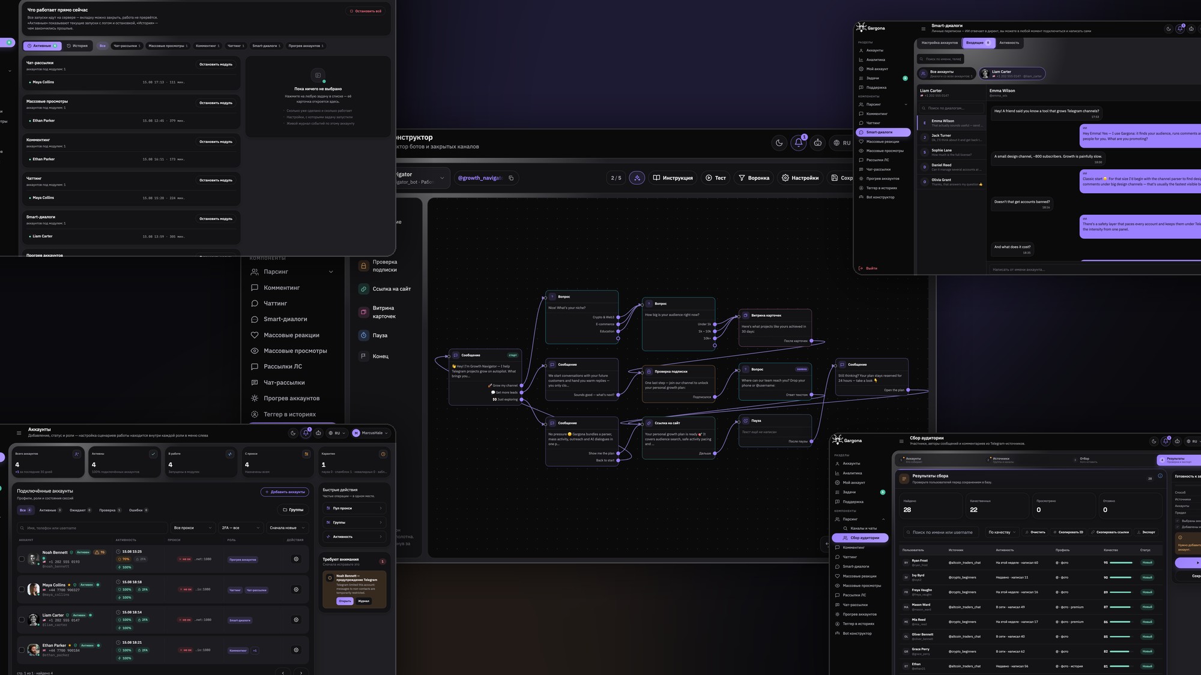Open notifications bell in the Сбор аудитории window
1201x675 pixels.
[1166, 441]
